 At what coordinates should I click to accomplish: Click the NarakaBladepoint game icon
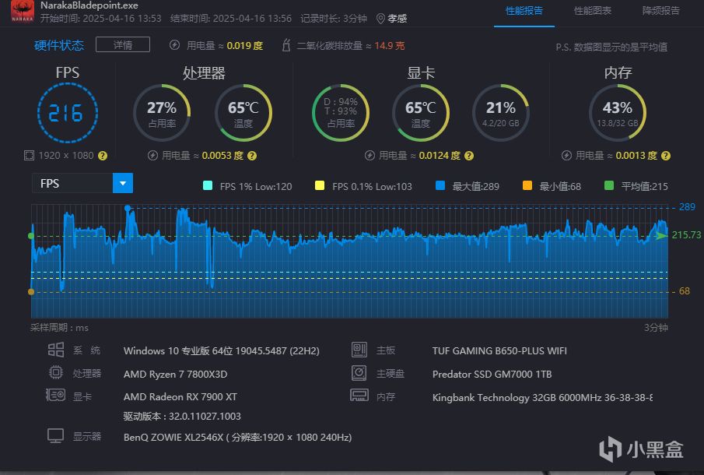click(x=23, y=11)
